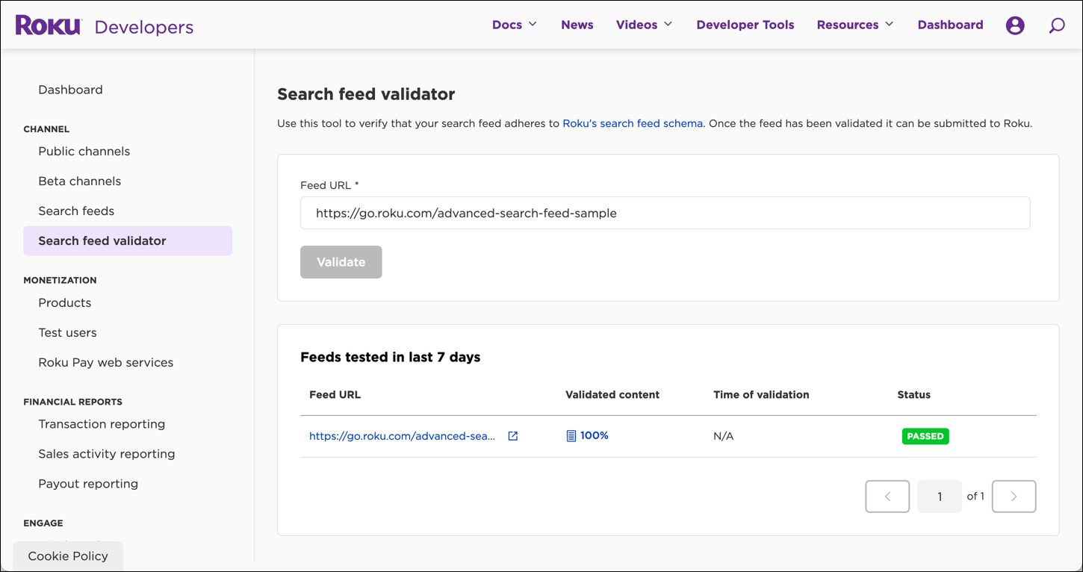Viewport: 1083px width, 572px height.
Task: Open feed in new tab via external-link icon
Action: pyautogui.click(x=512, y=435)
